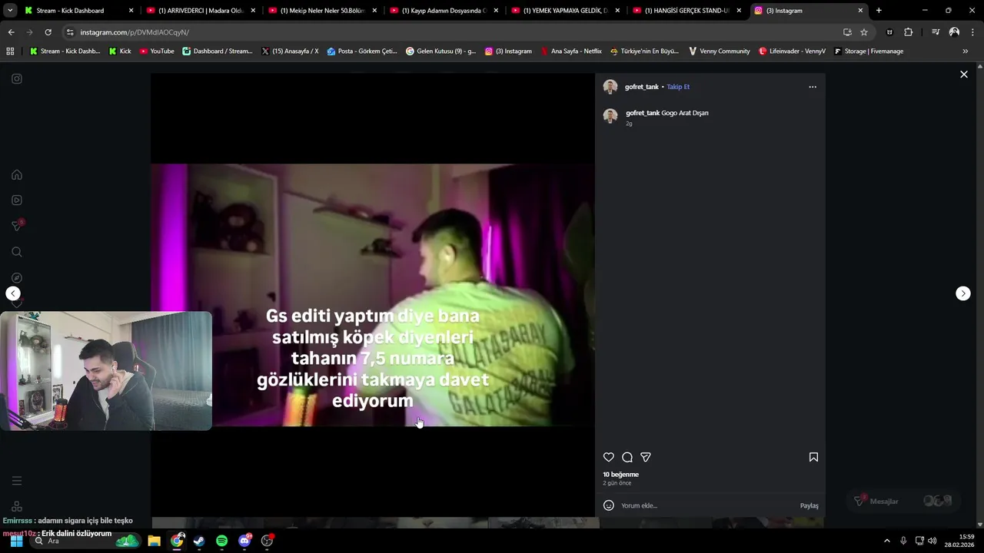The height and width of the screenshot is (553, 984).
Task: Expand the hidden bookmarks overflow chevron
Action: tap(965, 51)
